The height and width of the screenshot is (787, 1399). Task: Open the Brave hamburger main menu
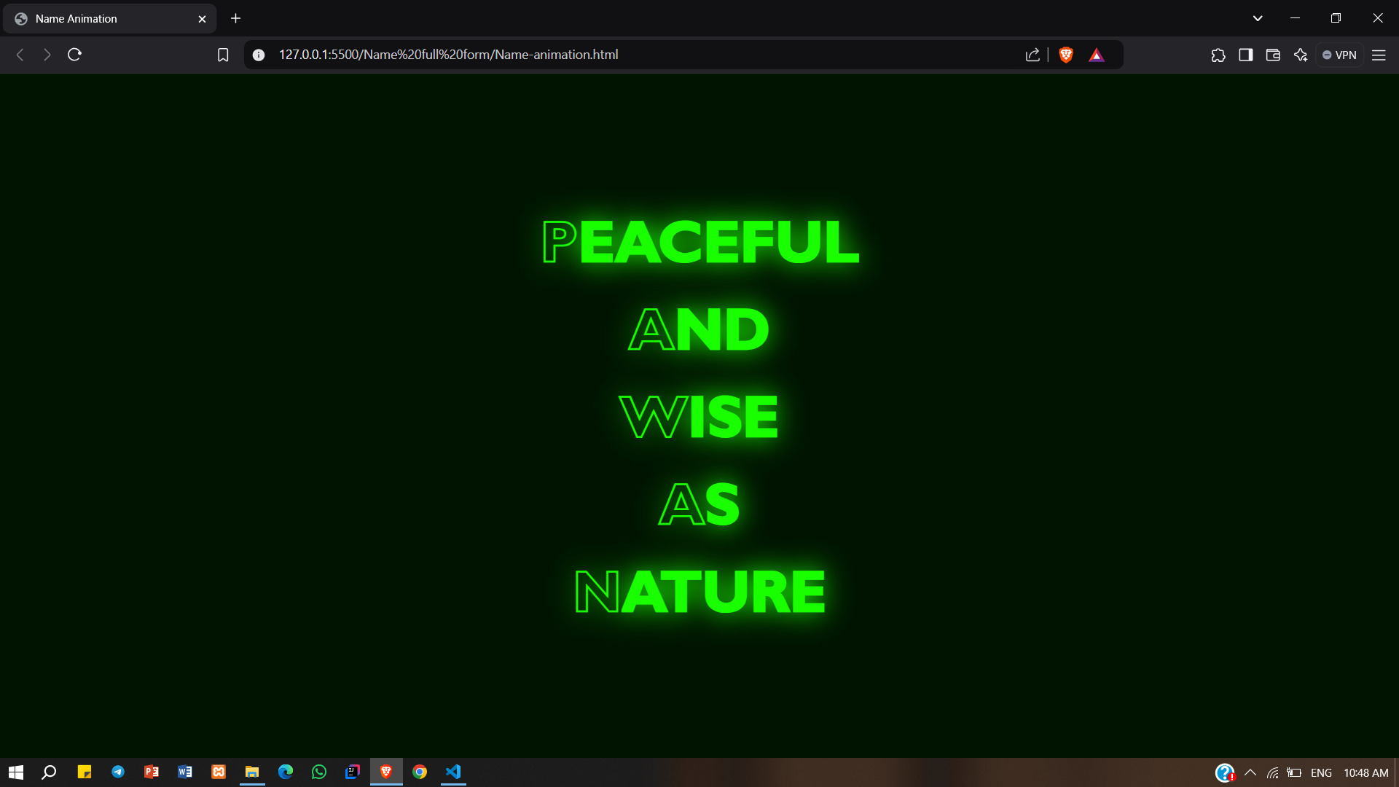click(1379, 55)
